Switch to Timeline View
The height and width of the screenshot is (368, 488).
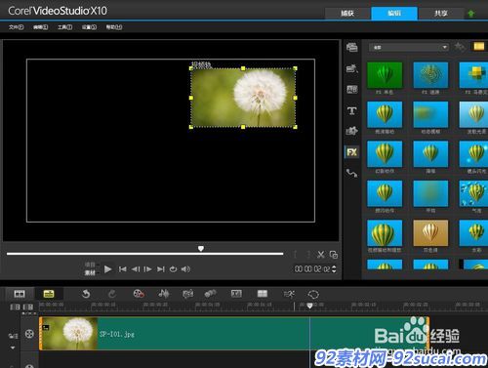(49, 294)
